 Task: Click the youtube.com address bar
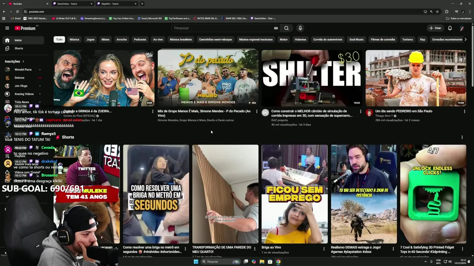coord(222,11)
